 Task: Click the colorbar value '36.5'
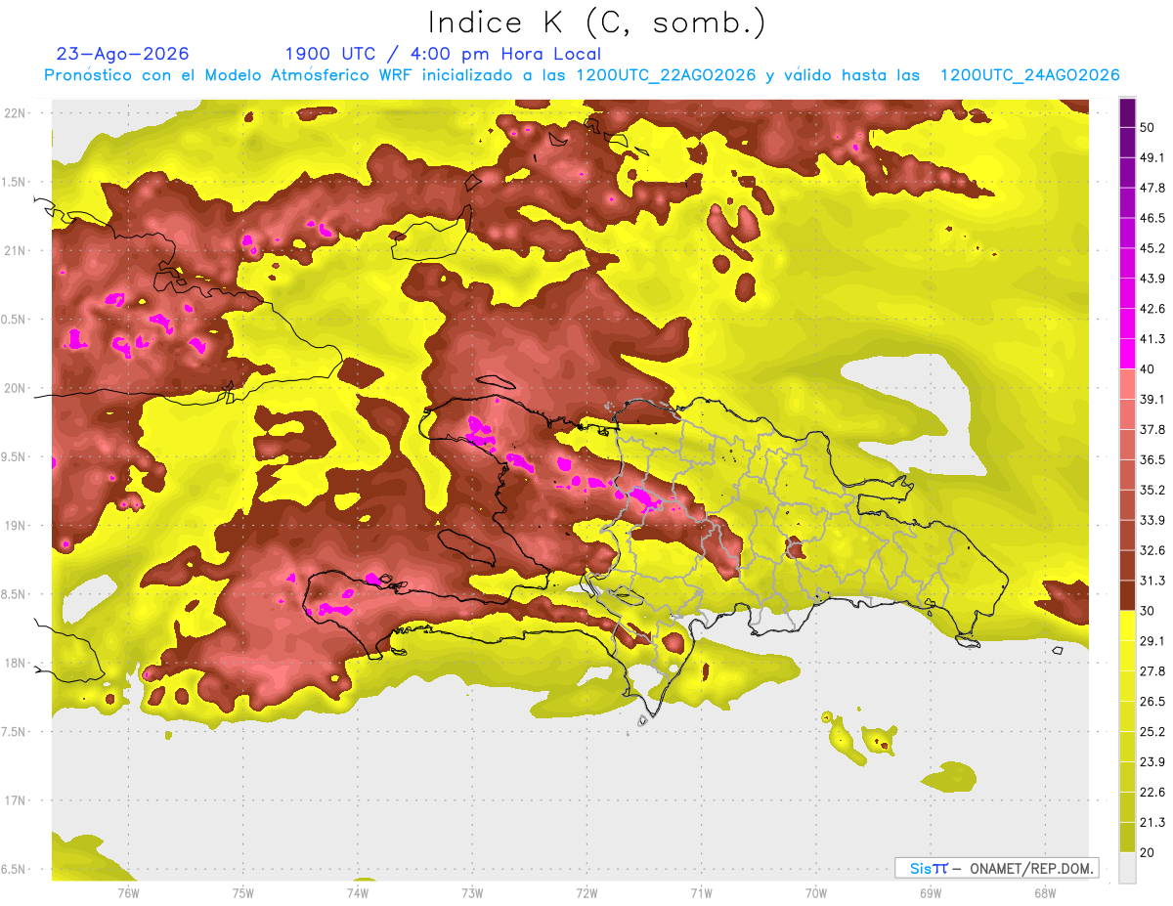coord(1152,459)
